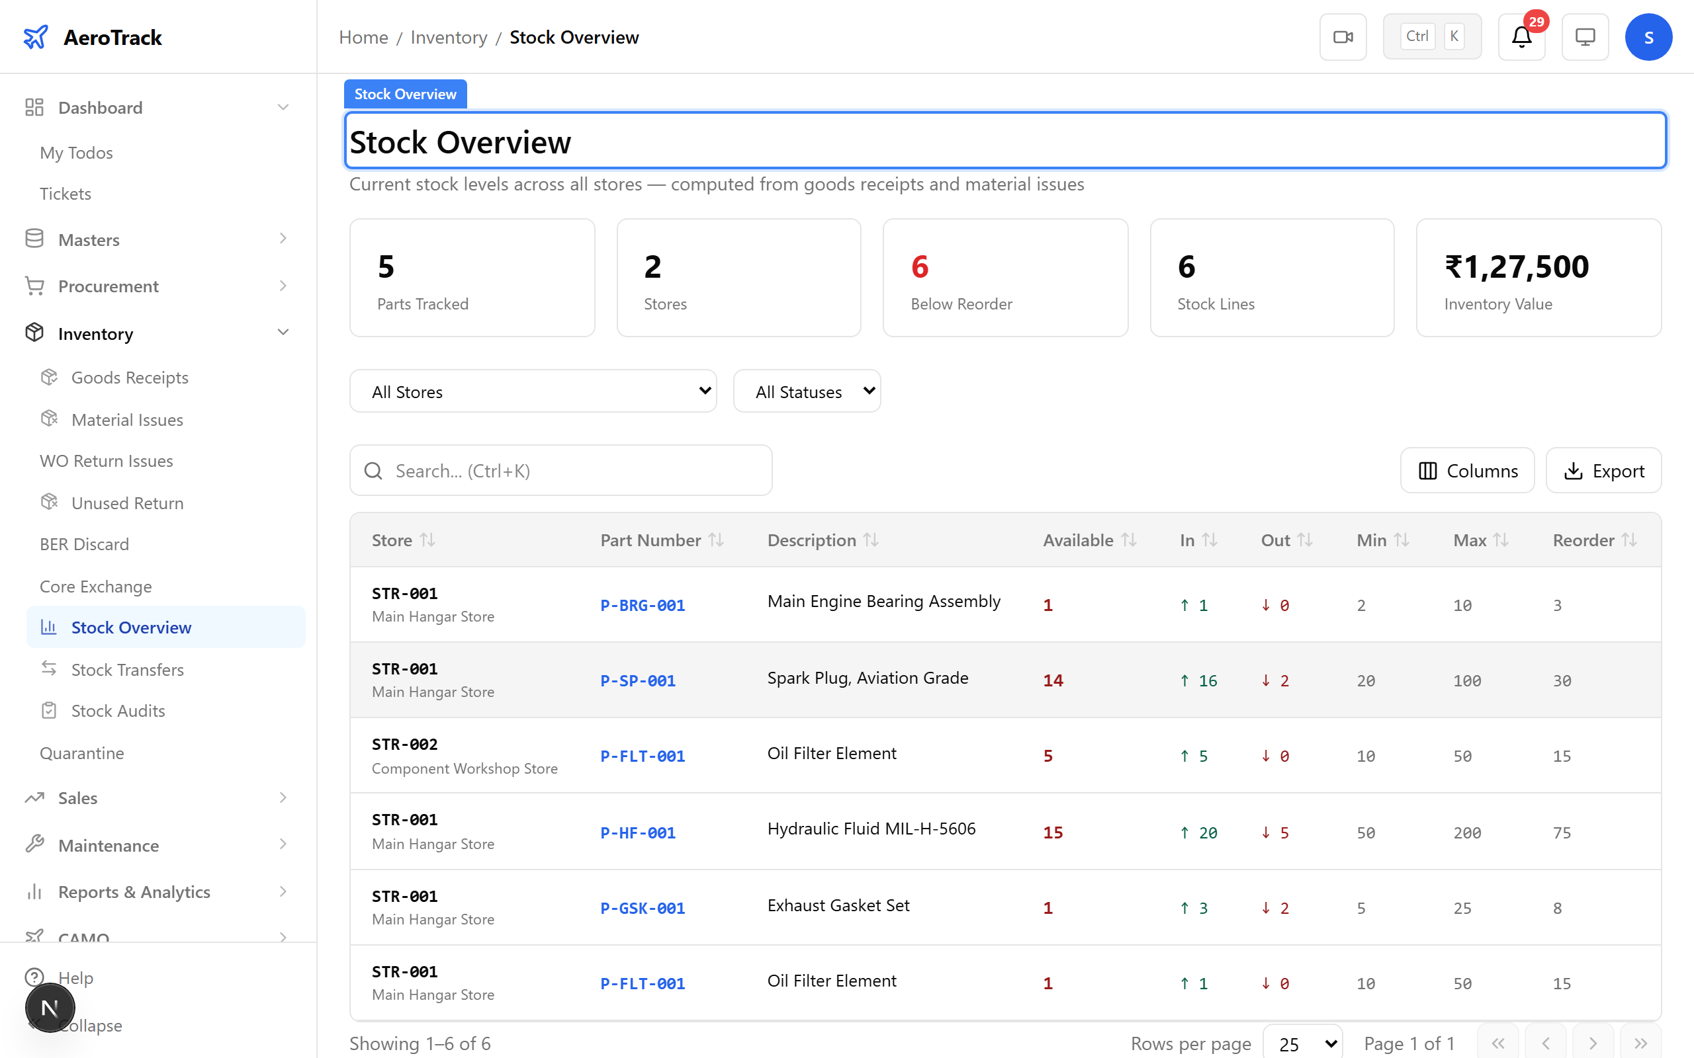Open the notifications bell with 29 alerts
Viewport: 1694px width, 1058px height.
1521,36
